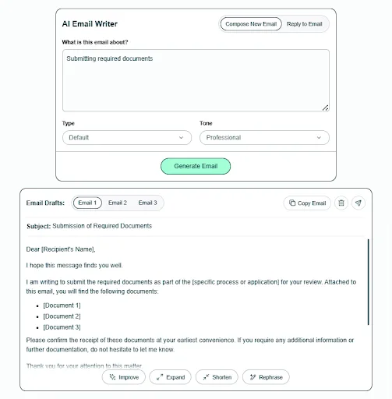This screenshot has height=399, width=392.
Task: Click the chevron arrow in Tone dropdown
Action: click(319, 137)
